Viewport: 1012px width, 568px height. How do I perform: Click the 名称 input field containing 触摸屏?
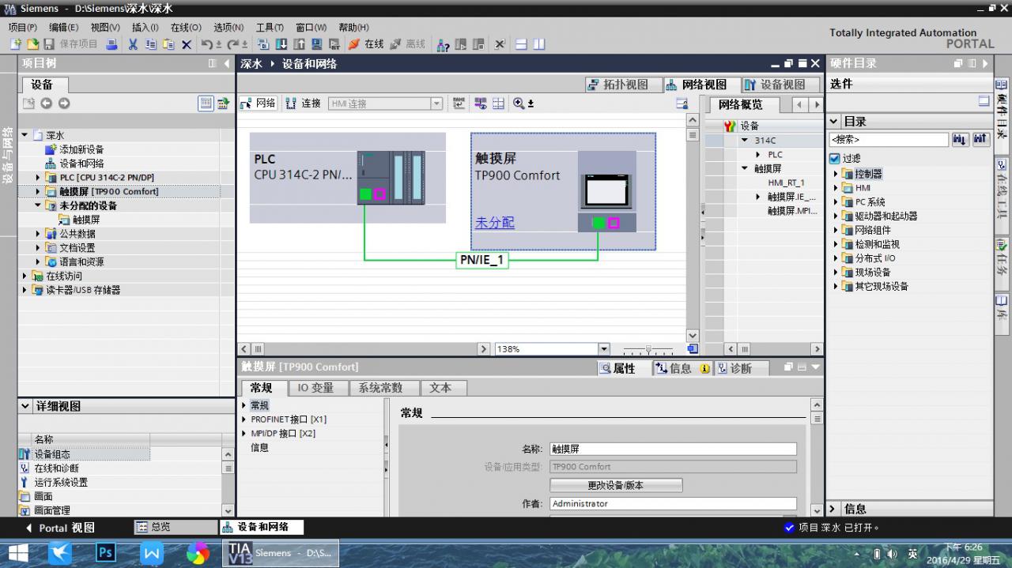[x=673, y=449]
